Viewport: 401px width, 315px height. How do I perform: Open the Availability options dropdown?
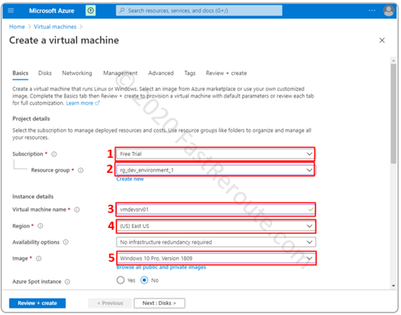click(x=216, y=242)
